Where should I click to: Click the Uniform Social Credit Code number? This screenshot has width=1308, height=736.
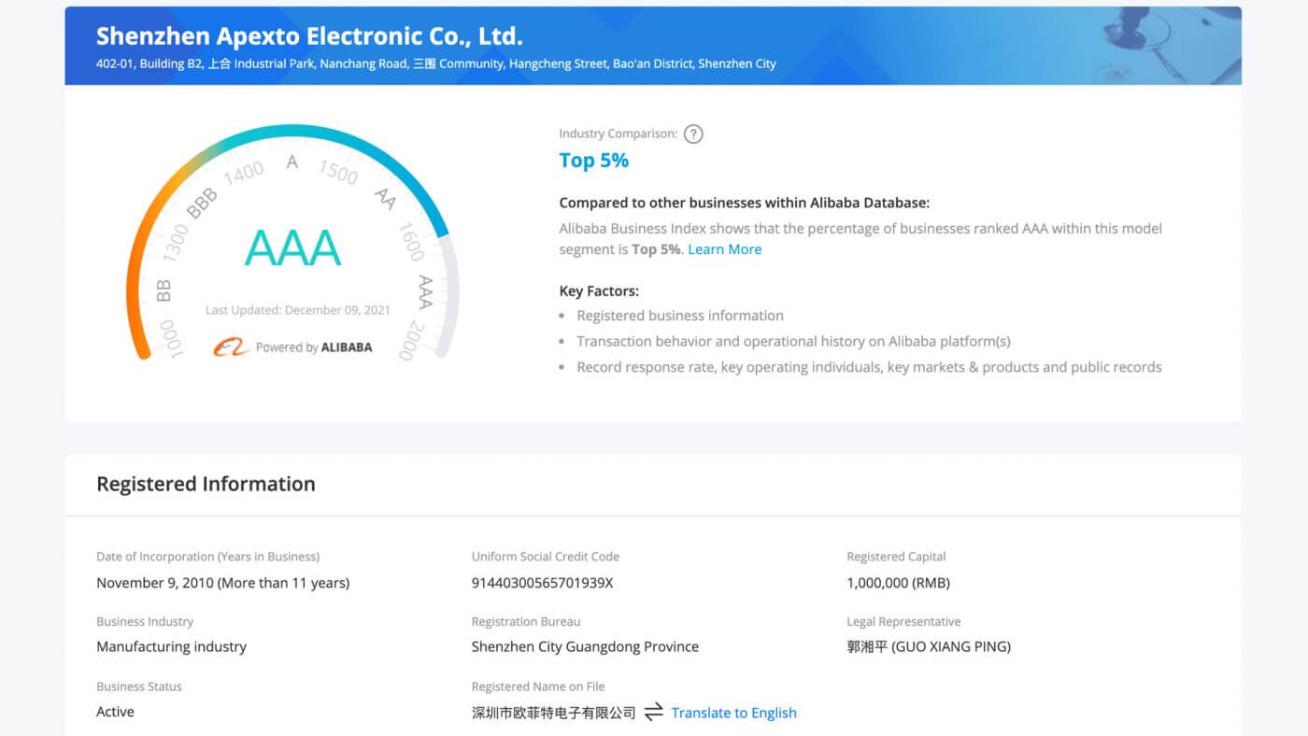[542, 583]
